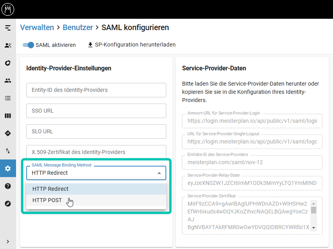Expand the sidebar with the chevron
333x249 pixels.
tap(8, 242)
